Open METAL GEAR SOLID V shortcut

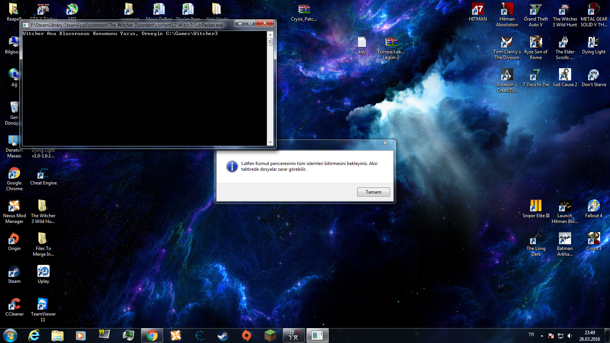(594, 15)
